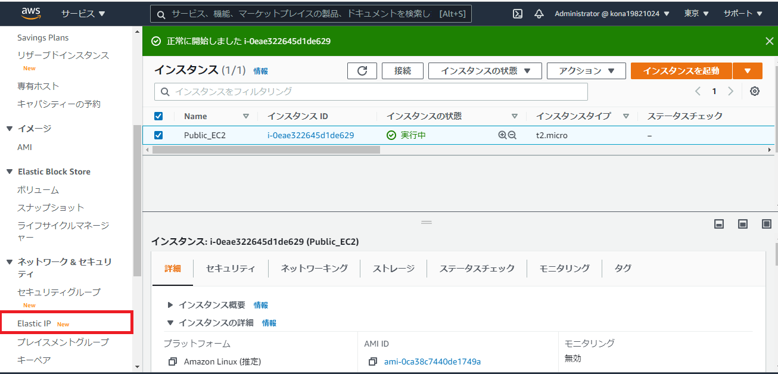Image resolution: width=778 pixels, height=374 pixels.
Task: Open Savings Plans in sidebar
Action: tap(43, 38)
